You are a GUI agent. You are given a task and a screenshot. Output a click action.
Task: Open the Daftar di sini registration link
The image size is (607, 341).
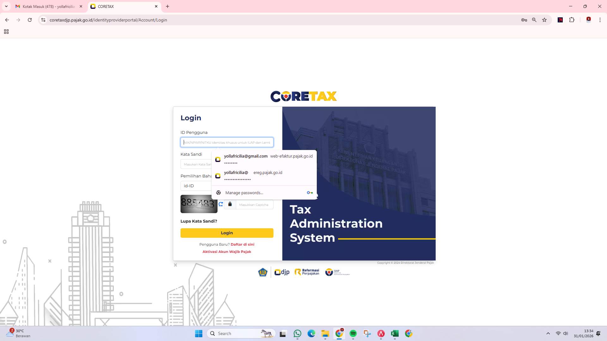pos(242,244)
